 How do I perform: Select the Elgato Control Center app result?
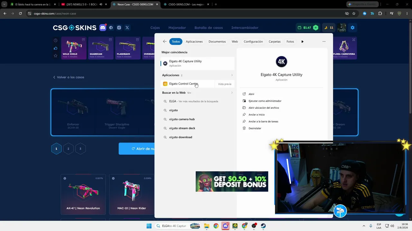(187, 84)
